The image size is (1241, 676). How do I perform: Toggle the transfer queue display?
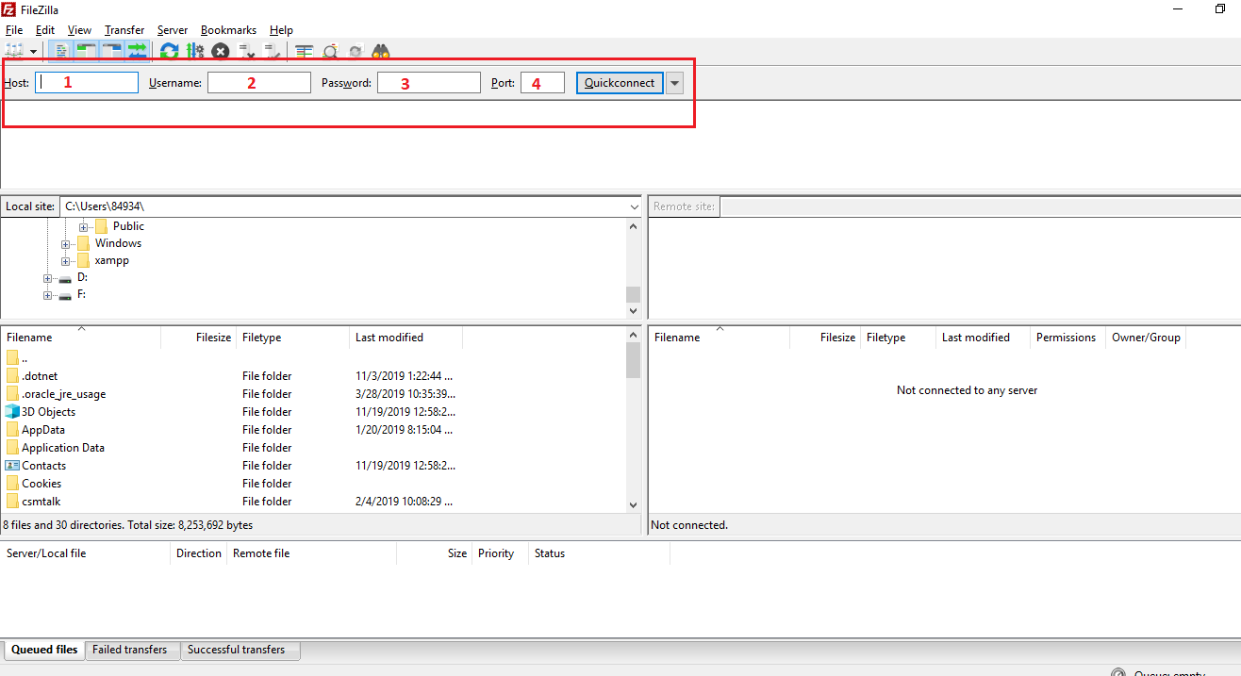point(138,51)
